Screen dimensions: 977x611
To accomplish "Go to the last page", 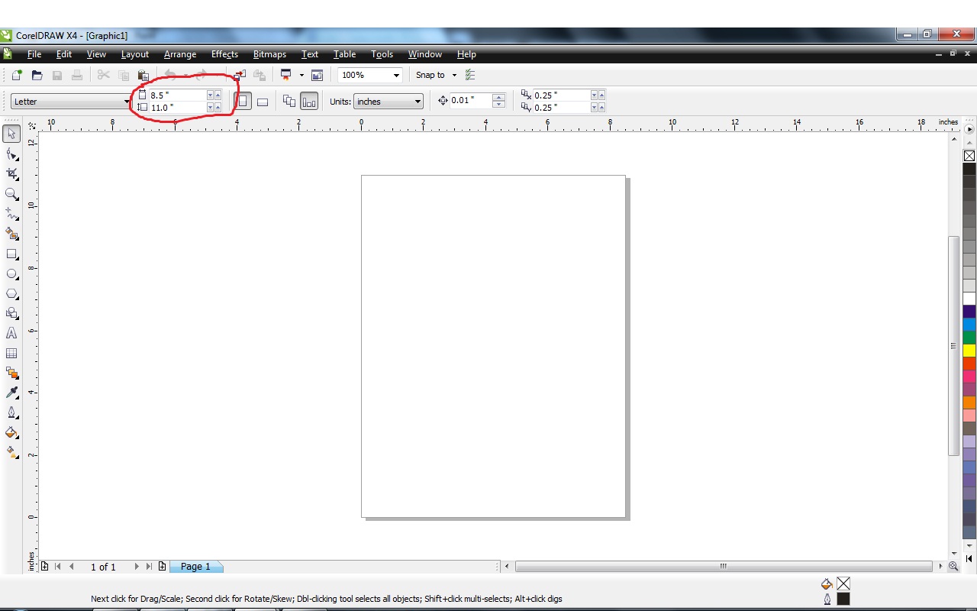I will click(x=150, y=567).
